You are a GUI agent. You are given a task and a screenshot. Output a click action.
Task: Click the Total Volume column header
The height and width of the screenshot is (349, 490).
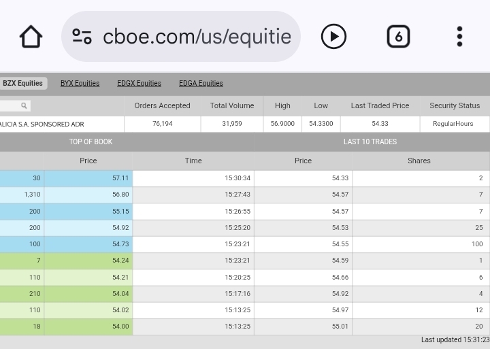pos(231,105)
